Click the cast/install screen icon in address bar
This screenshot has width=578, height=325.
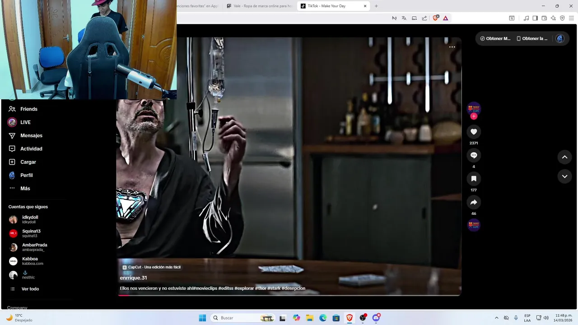coord(414,18)
